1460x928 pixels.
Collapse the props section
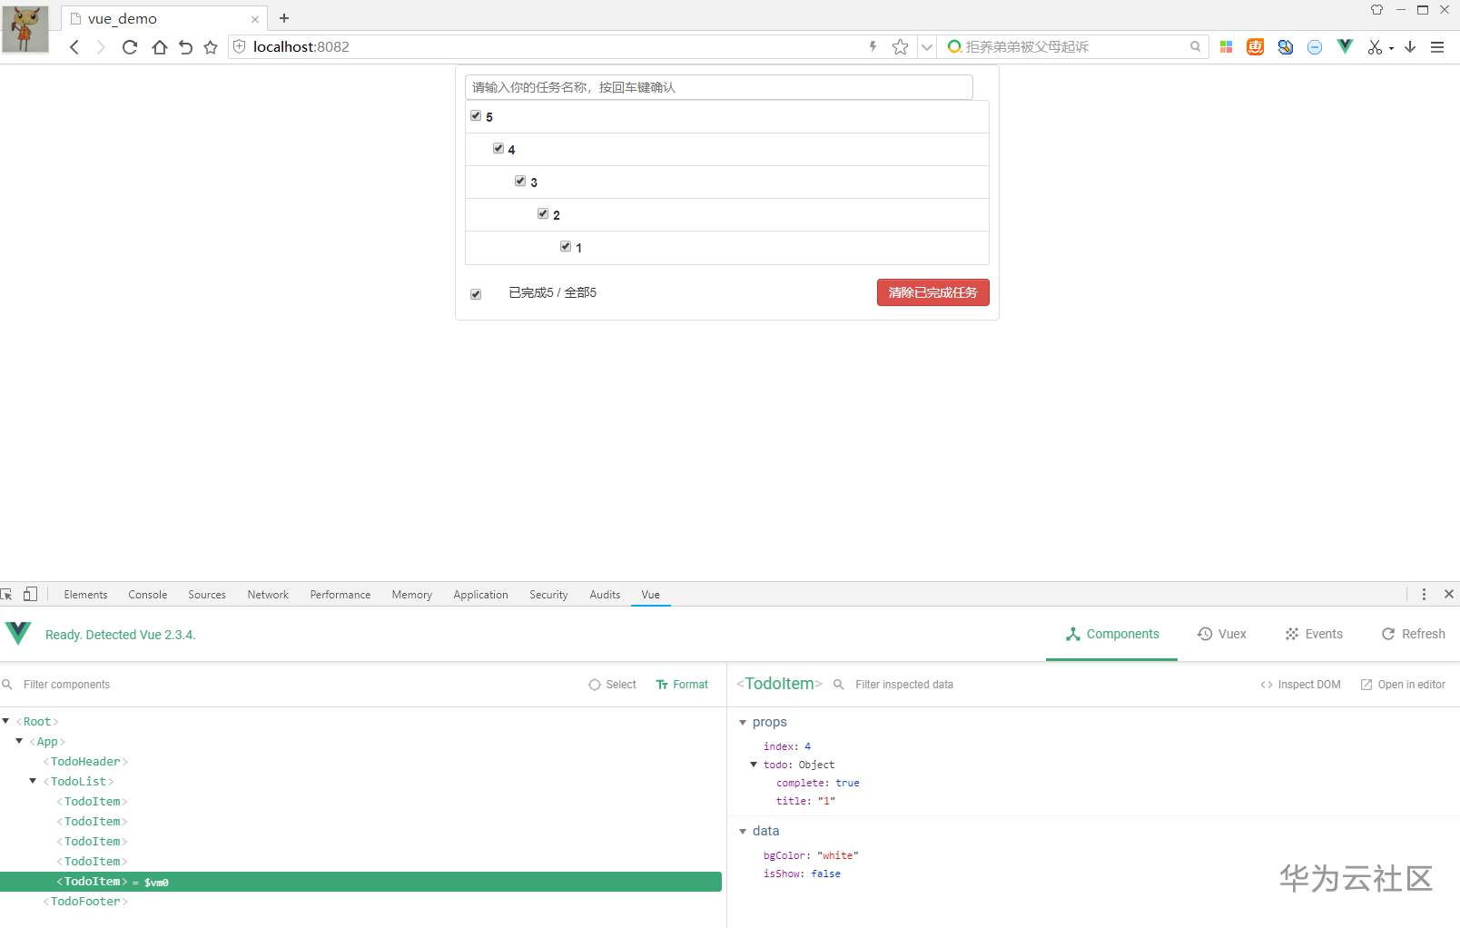point(743,723)
